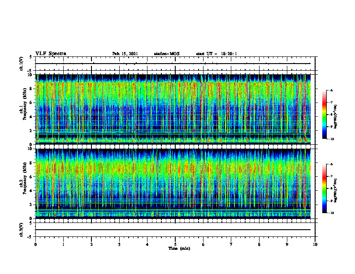Click the "station=MOS" header label
This screenshot has height=274, width=355.
[167, 54]
